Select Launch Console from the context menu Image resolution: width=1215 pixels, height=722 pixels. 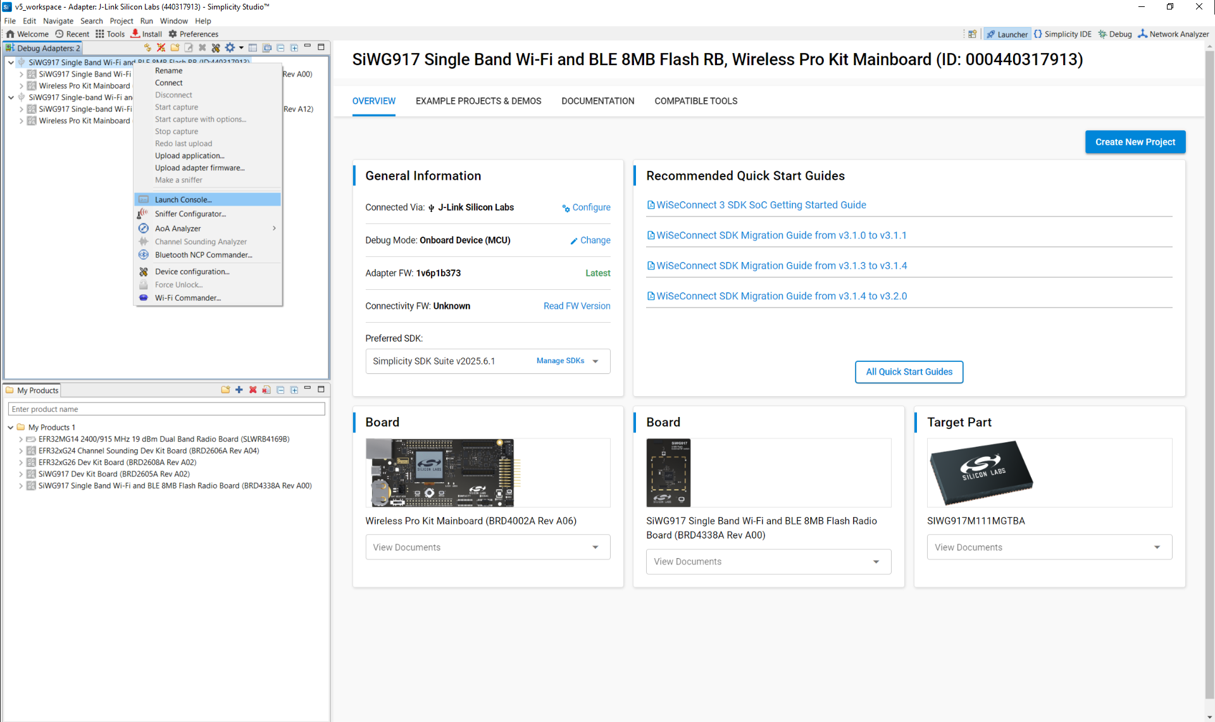(184, 199)
